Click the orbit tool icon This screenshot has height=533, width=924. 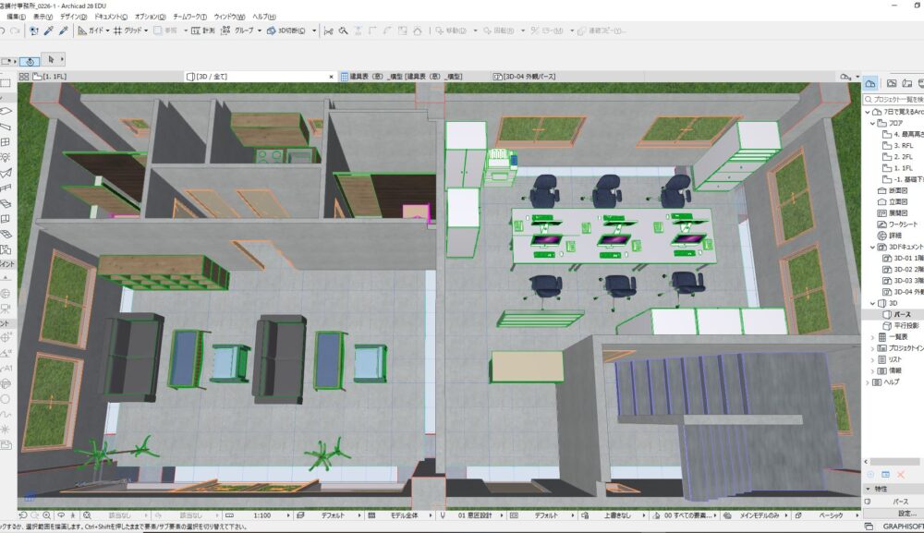point(30,61)
